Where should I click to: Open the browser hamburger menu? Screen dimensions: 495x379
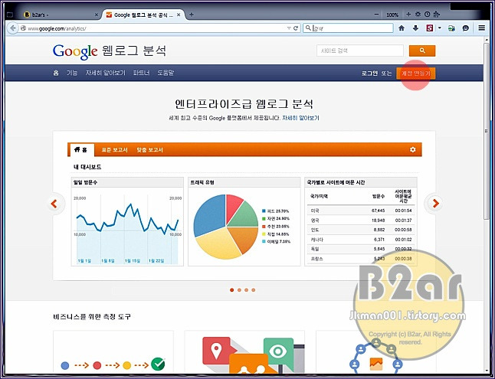pyautogui.click(x=481, y=28)
